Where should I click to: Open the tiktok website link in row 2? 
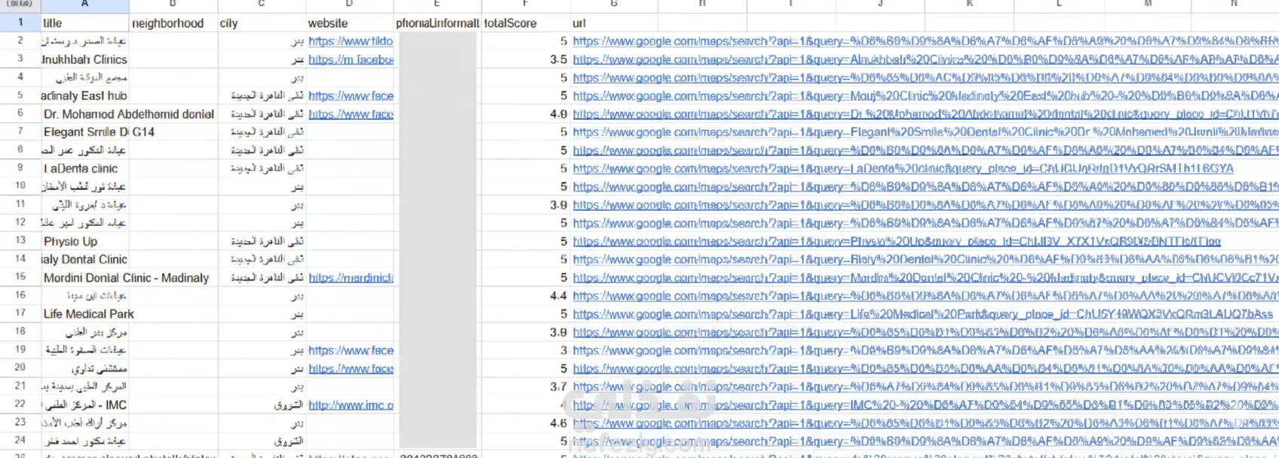click(x=351, y=41)
